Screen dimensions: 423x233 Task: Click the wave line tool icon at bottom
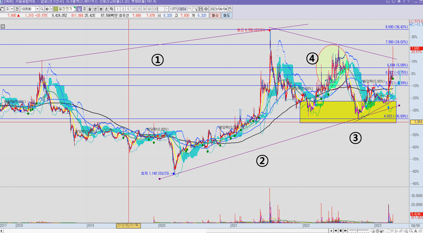point(392,231)
